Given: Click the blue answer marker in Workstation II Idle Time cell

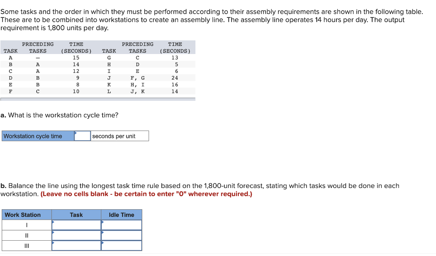Looking at the screenshot, I should [x=103, y=232].
